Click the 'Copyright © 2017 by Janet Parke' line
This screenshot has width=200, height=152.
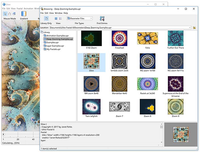(x=57, y=127)
